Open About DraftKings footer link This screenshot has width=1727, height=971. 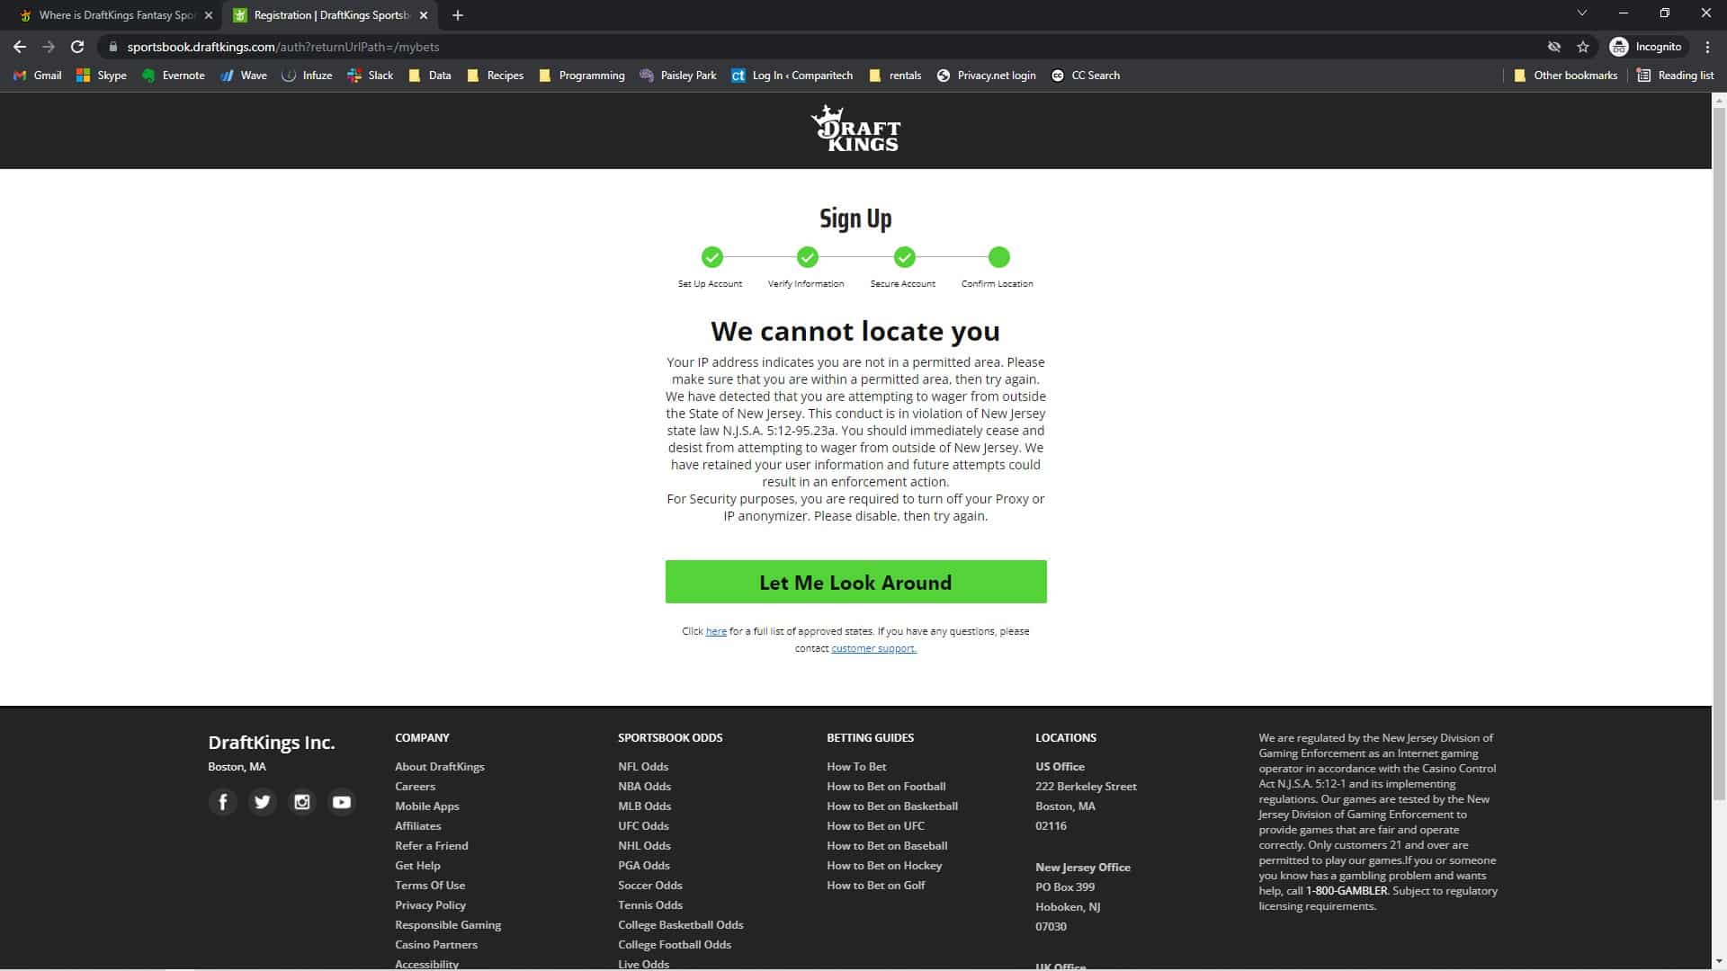click(x=440, y=767)
